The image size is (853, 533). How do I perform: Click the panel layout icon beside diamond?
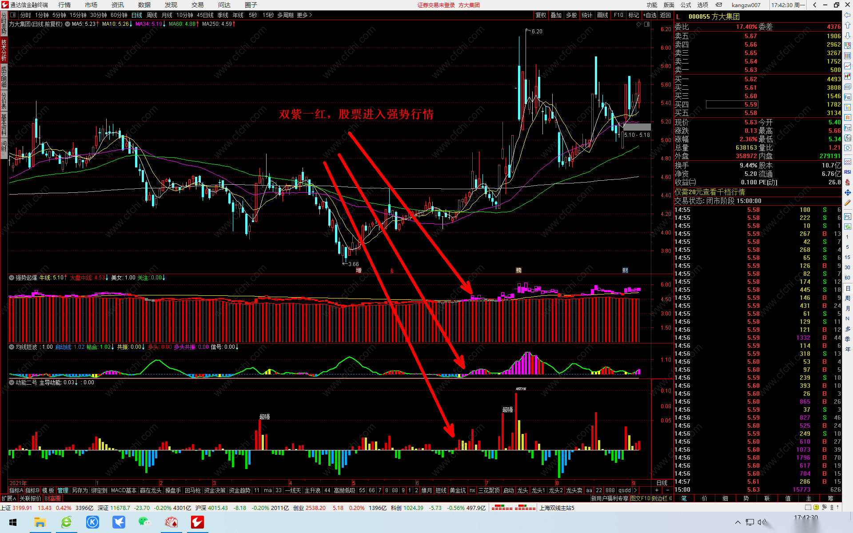[x=647, y=24]
